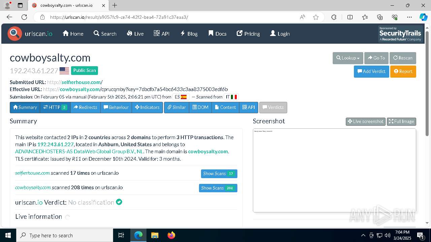
Task: Click the ES Spain flag badge
Action: (180, 97)
